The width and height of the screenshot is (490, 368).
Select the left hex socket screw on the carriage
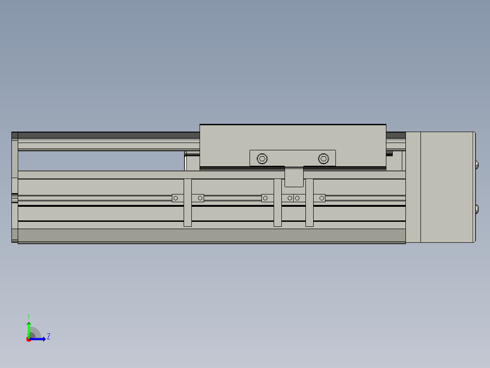pyautogui.click(x=262, y=159)
